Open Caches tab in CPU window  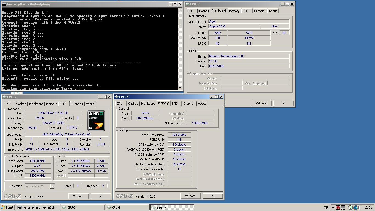click(x=21, y=104)
